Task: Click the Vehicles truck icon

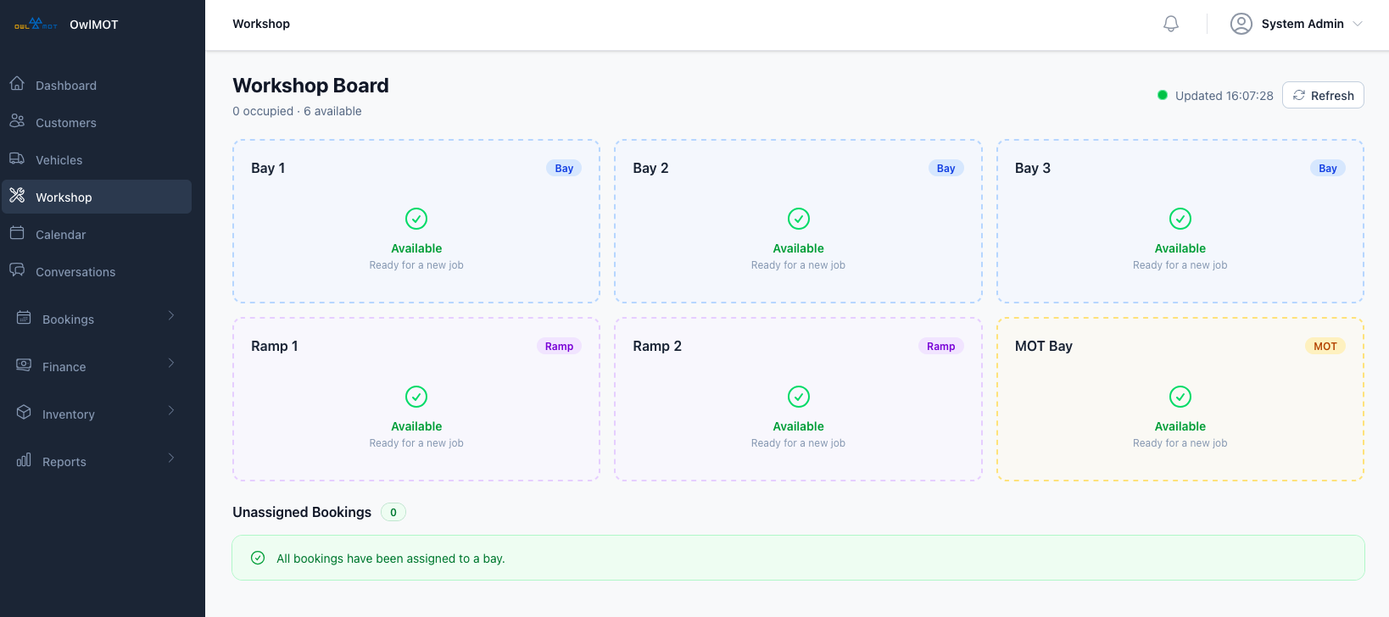Action: (17, 158)
